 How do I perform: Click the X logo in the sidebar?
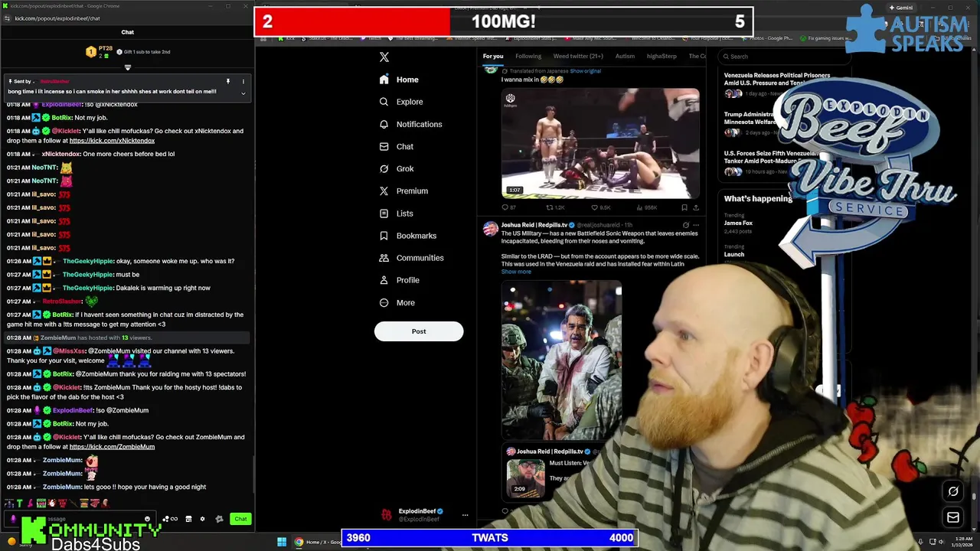tap(384, 57)
